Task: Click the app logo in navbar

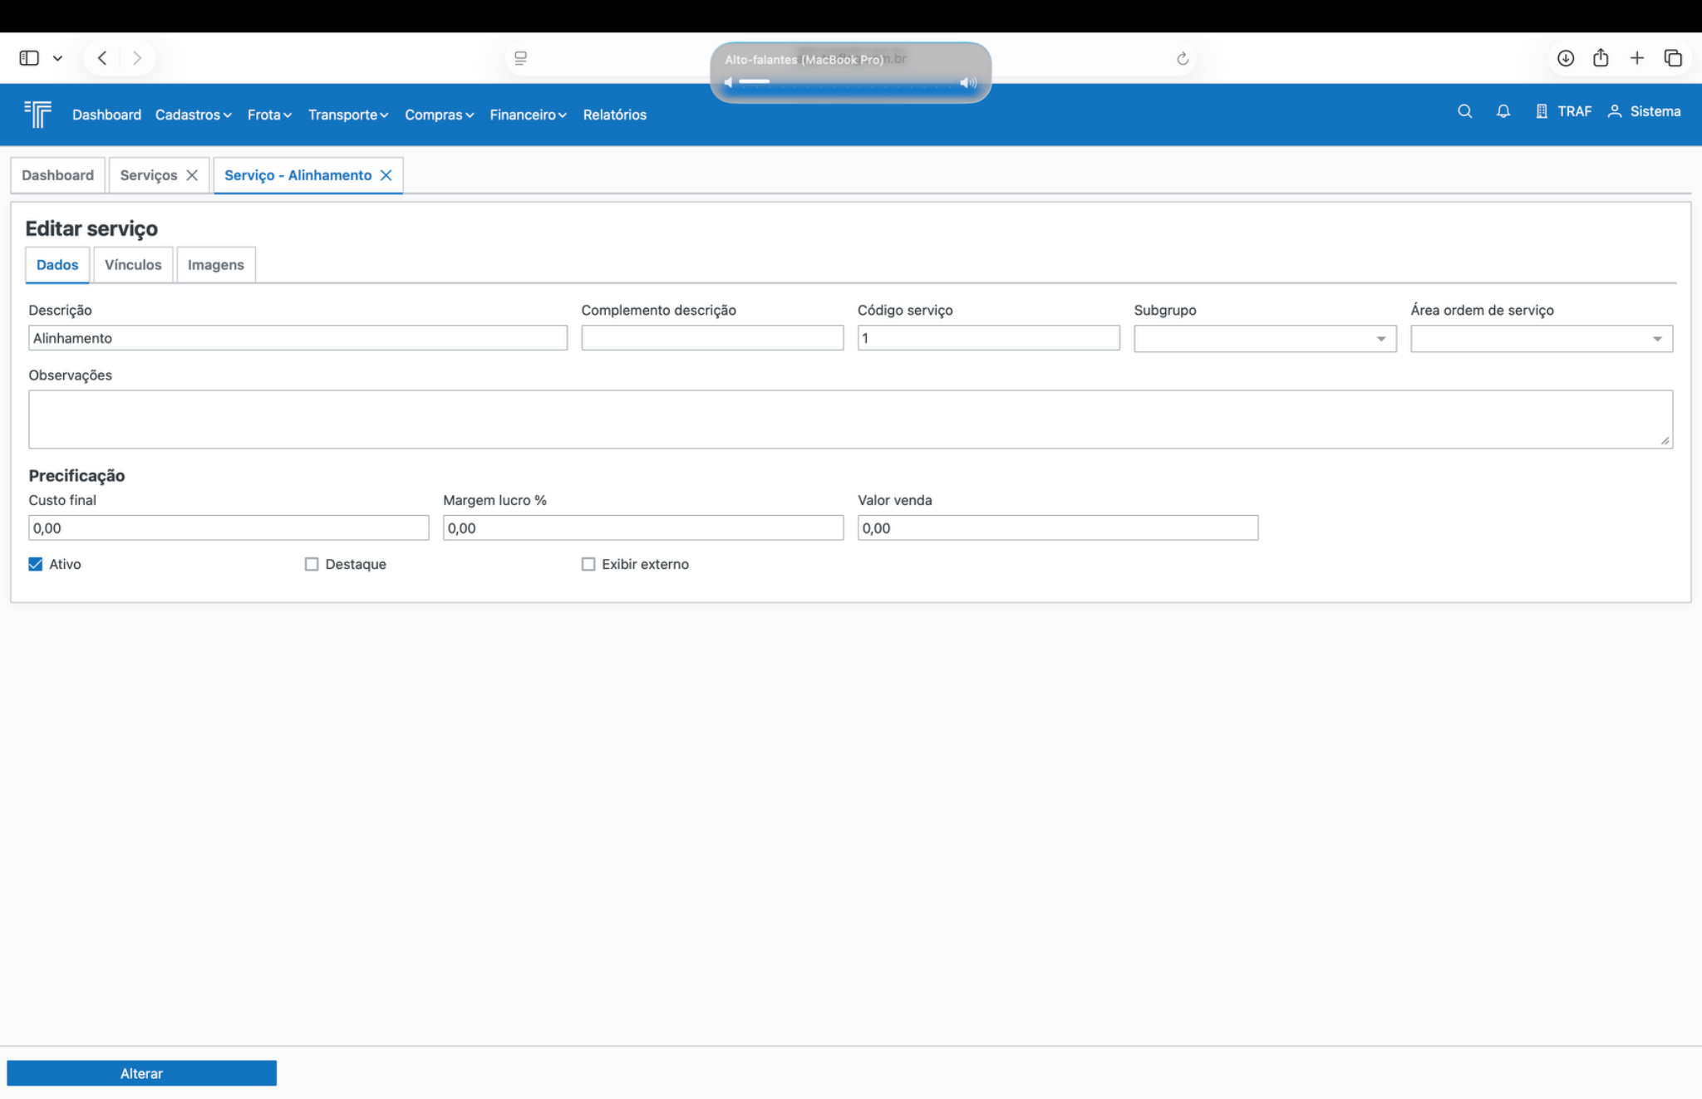Action: pyautogui.click(x=38, y=114)
